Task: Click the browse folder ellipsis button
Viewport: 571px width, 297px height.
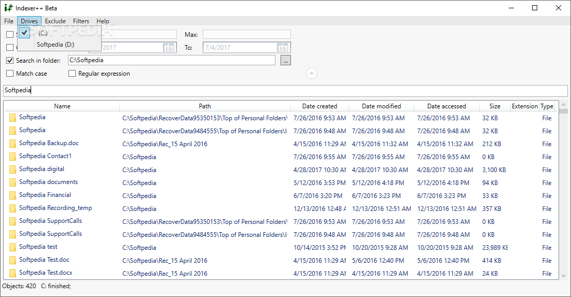Action: point(285,61)
